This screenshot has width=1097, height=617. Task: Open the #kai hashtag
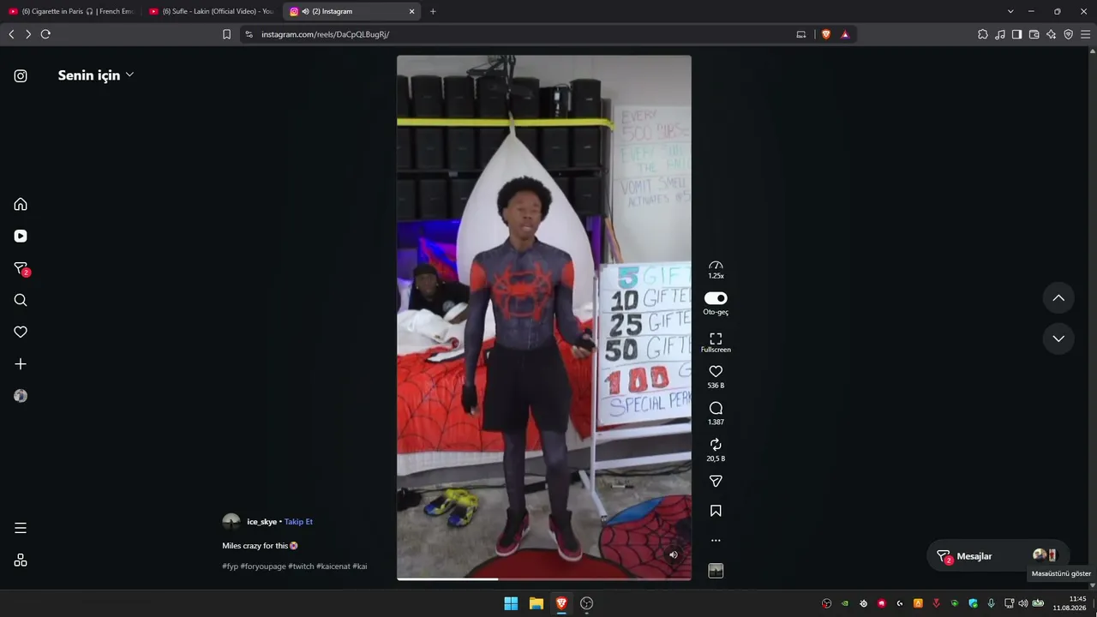(x=359, y=566)
